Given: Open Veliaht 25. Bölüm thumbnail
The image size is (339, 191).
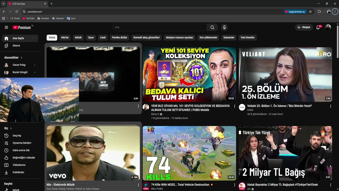Looking at the screenshot, I should [x=286, y=74].
